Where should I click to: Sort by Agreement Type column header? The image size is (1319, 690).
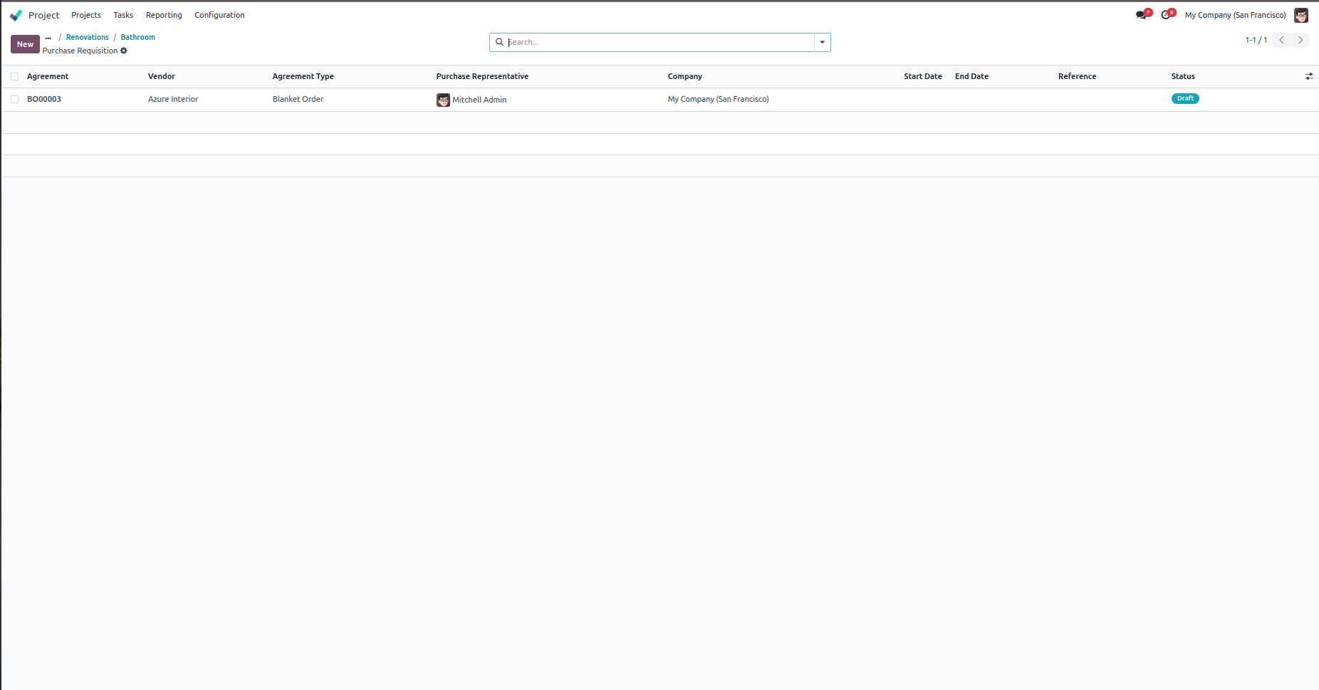[x=303, y=76]
